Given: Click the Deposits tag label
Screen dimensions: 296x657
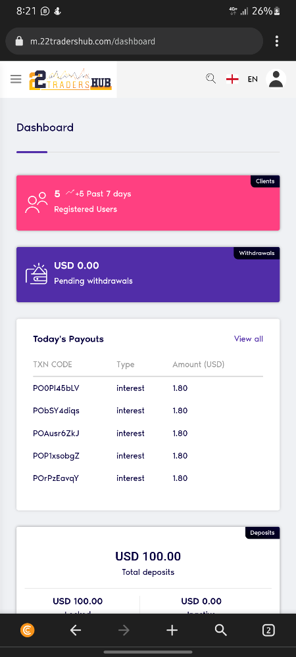Looking at the screenshot, I should coord(262,533).
